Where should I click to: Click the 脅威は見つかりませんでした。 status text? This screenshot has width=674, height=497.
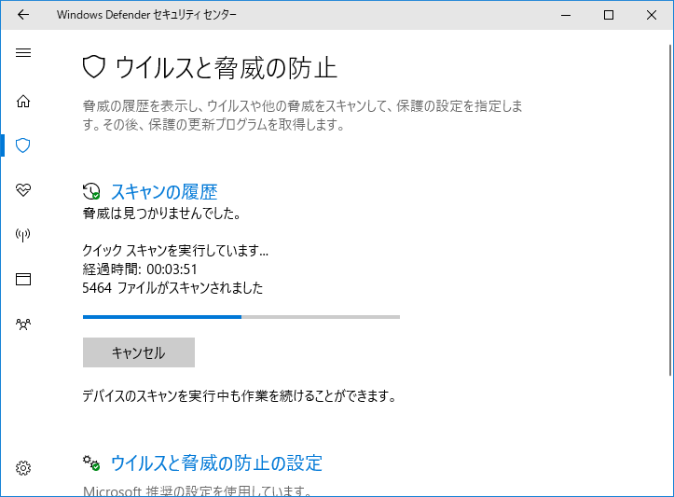161,214
